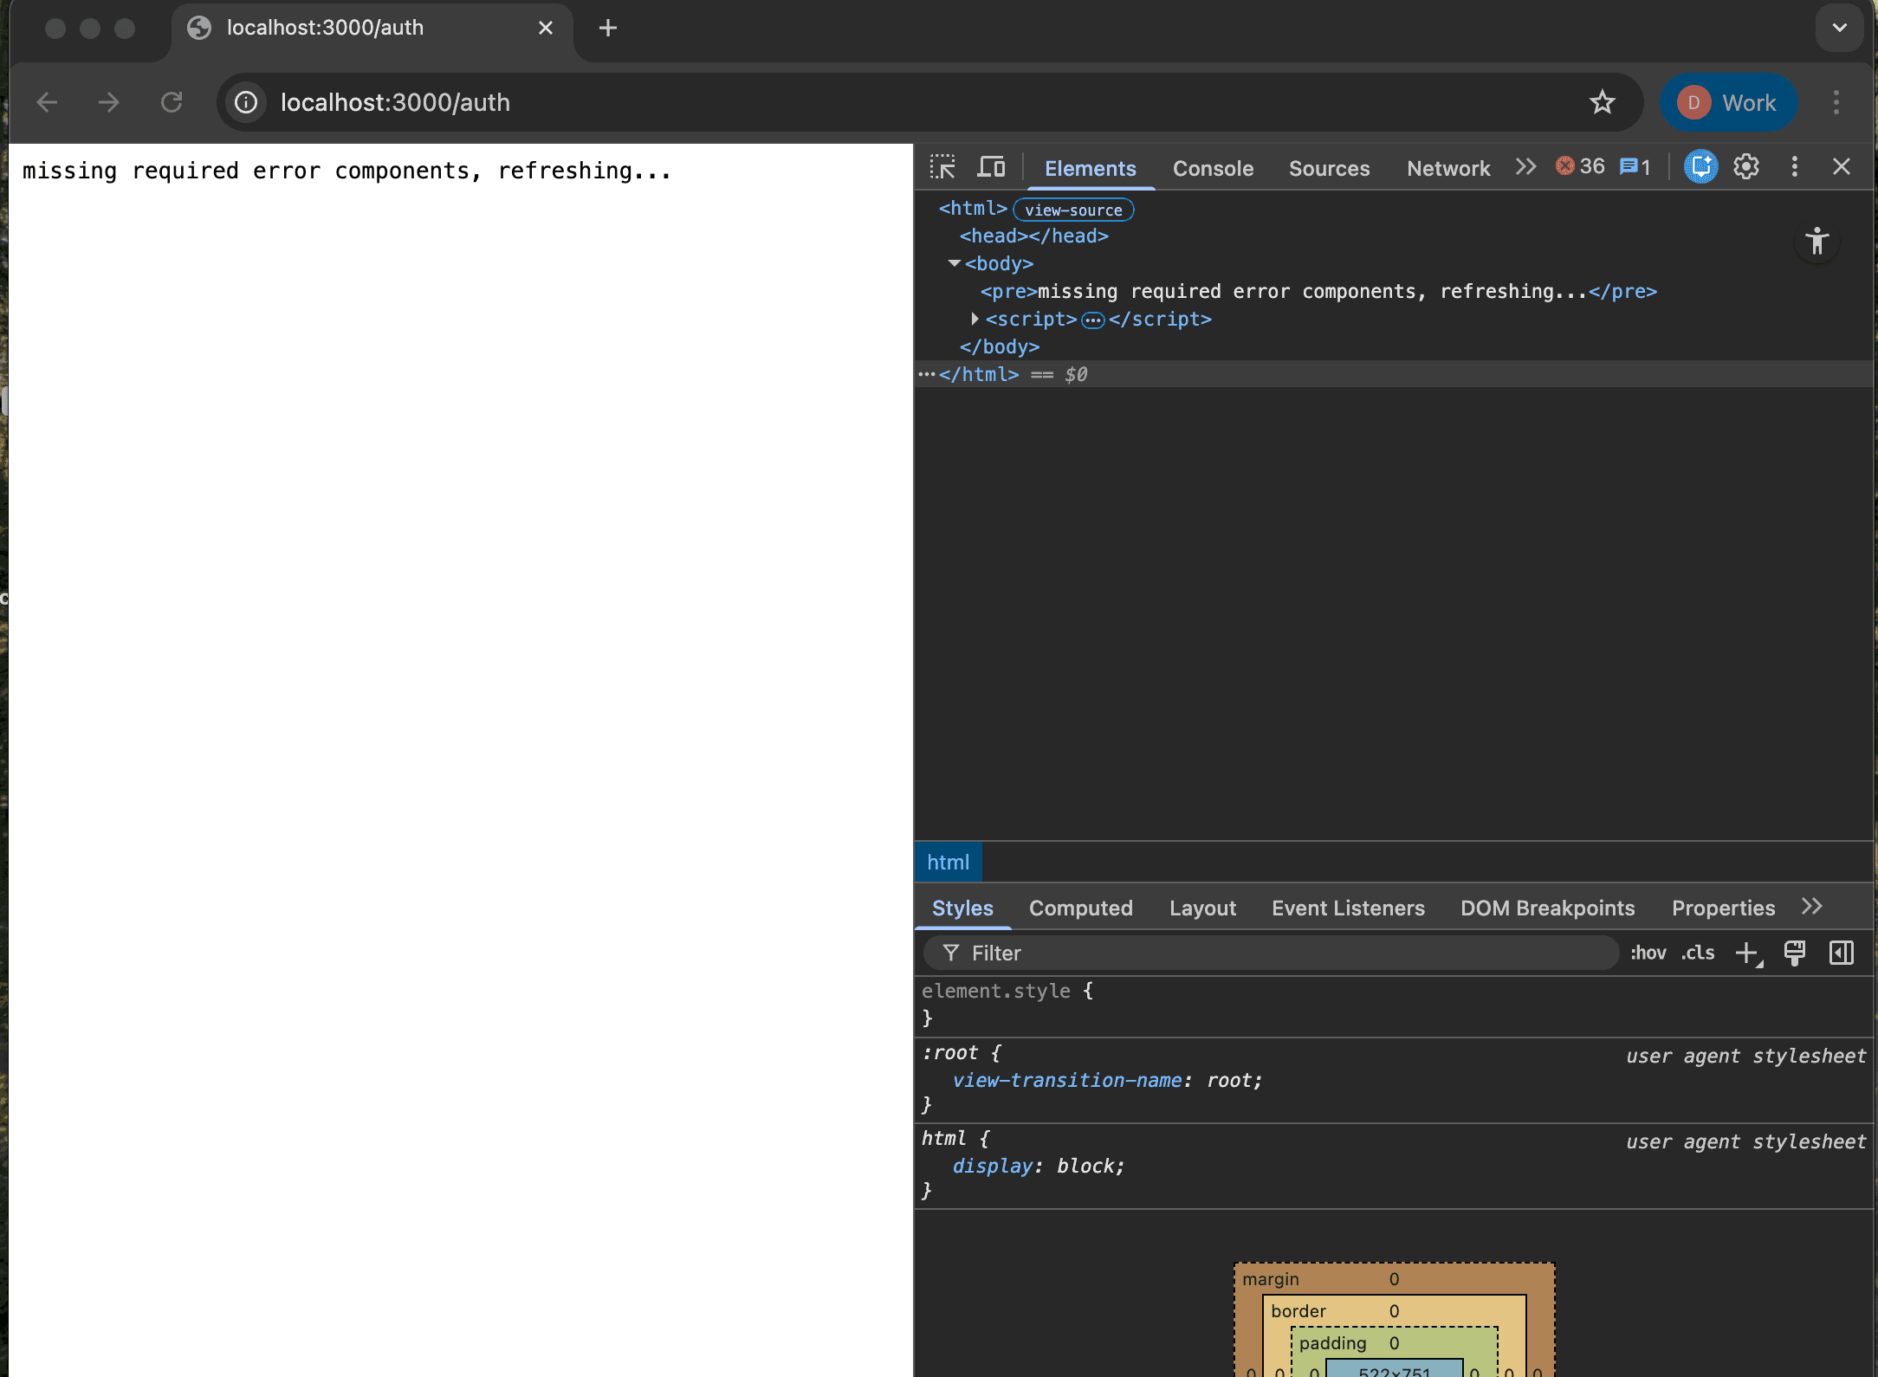
Task: Open the 1 issue indicator
Action: [x=1635, y=166]
